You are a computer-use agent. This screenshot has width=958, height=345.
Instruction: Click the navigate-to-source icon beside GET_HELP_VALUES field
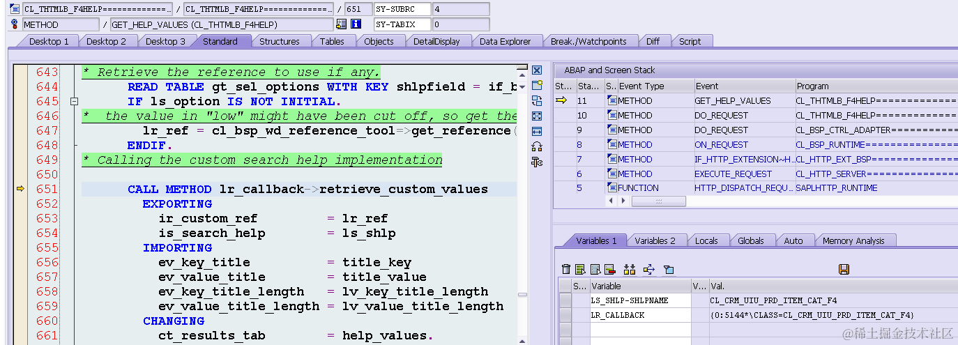point(341,24)
